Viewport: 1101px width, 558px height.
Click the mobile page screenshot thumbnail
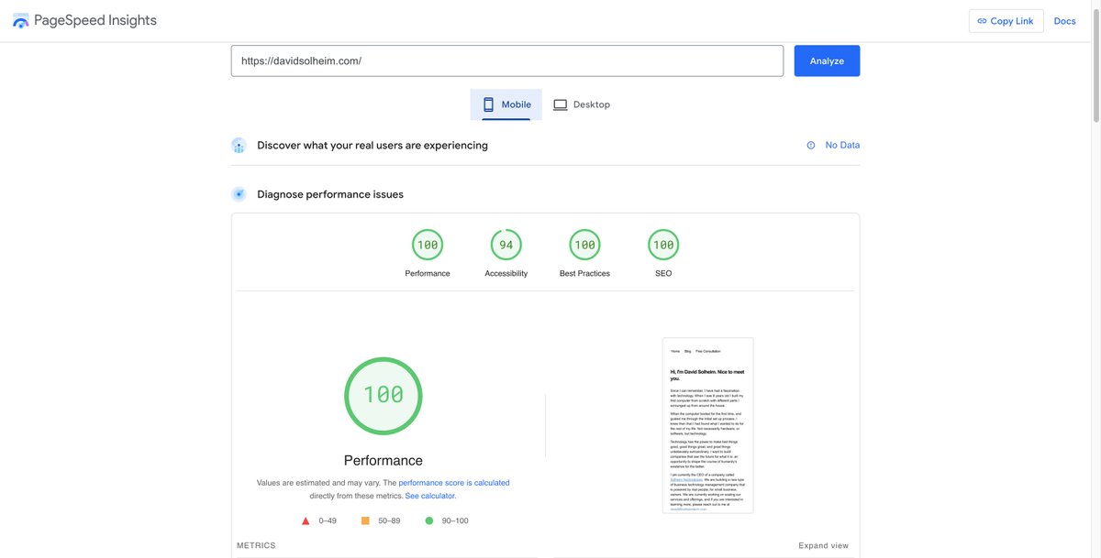pyautogui.click(x=707, y=425)
